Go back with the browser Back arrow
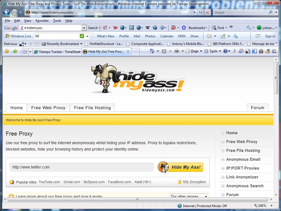The height and width of the screenshot is (211, 281). click(x=6, y=12)
